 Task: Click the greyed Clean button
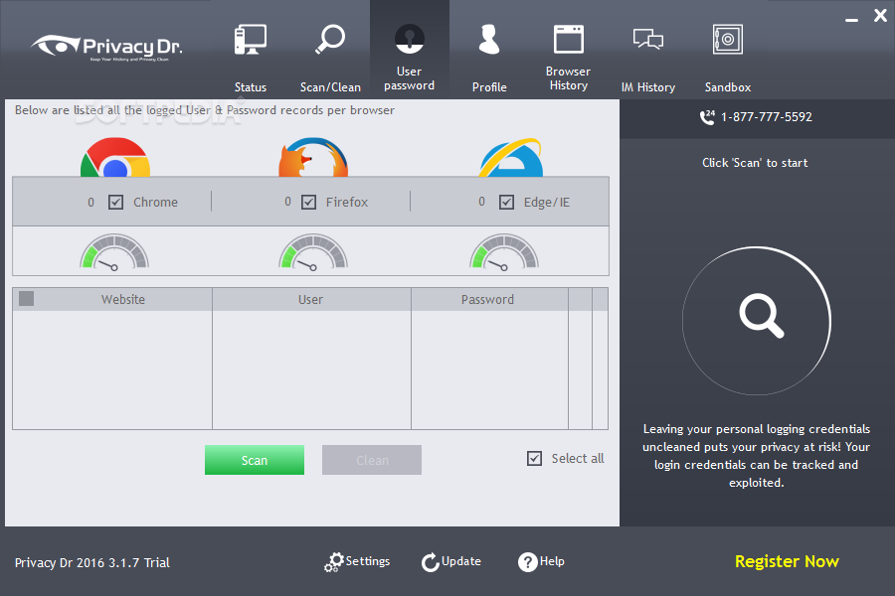tap(372, 460)
